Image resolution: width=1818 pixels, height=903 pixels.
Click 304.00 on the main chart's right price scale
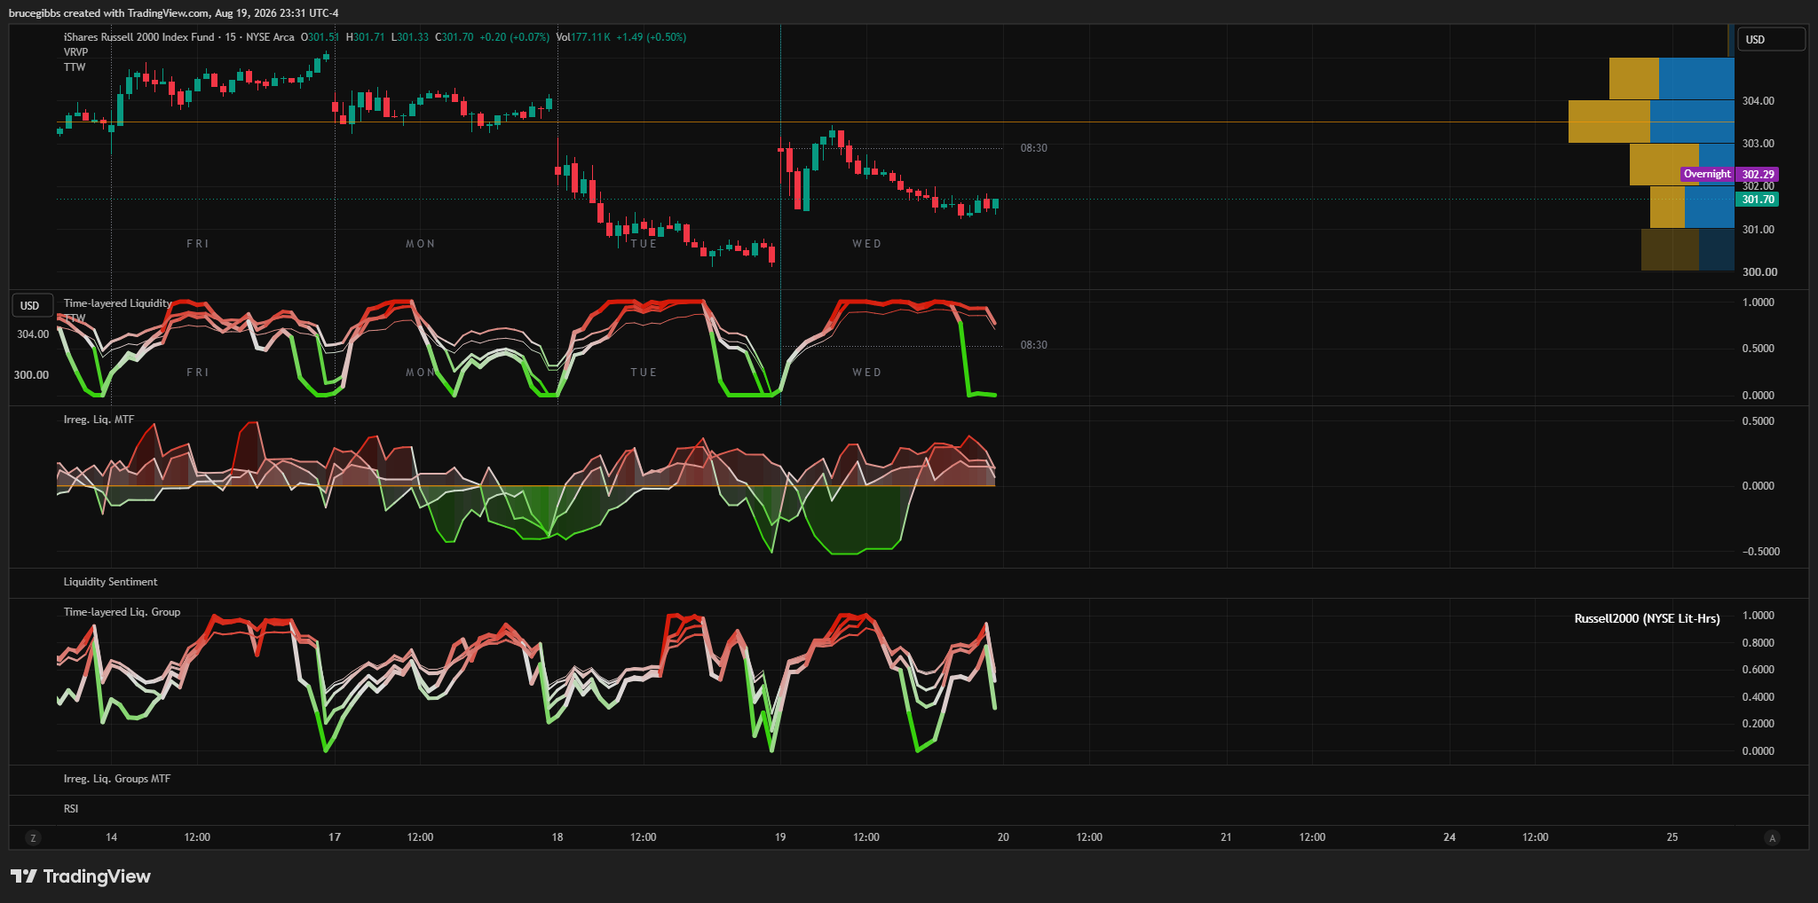(1758, 101)
